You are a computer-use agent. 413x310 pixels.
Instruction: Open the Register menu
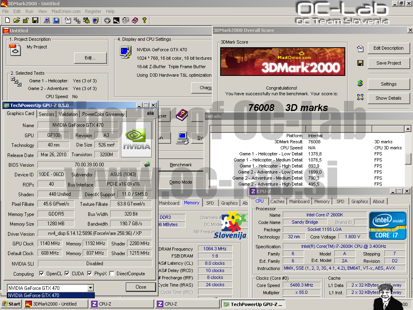click(93, 11)
